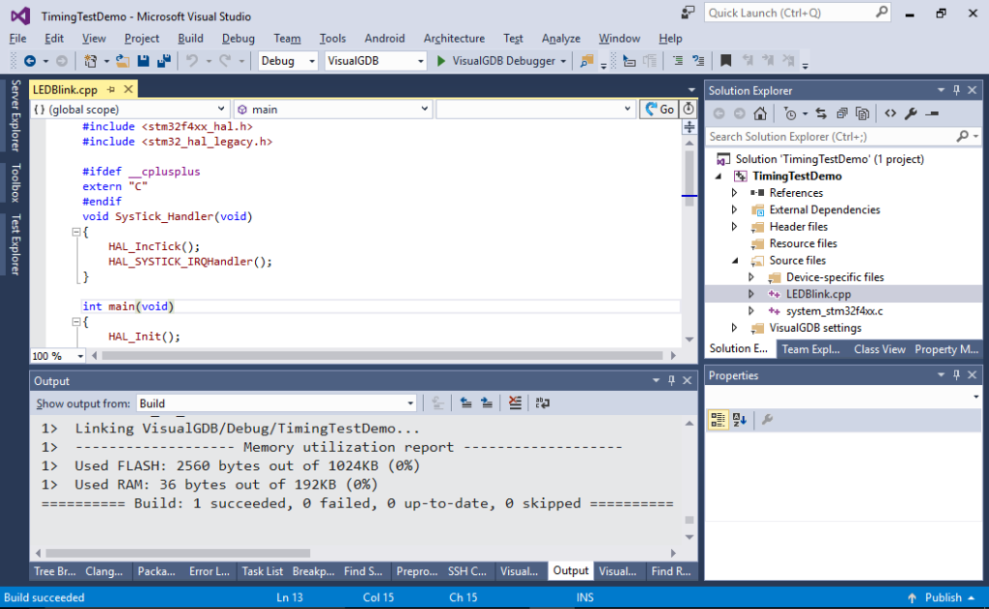
Task: Open the Navigate Backward history dropdown
Action: click(45, 60)
